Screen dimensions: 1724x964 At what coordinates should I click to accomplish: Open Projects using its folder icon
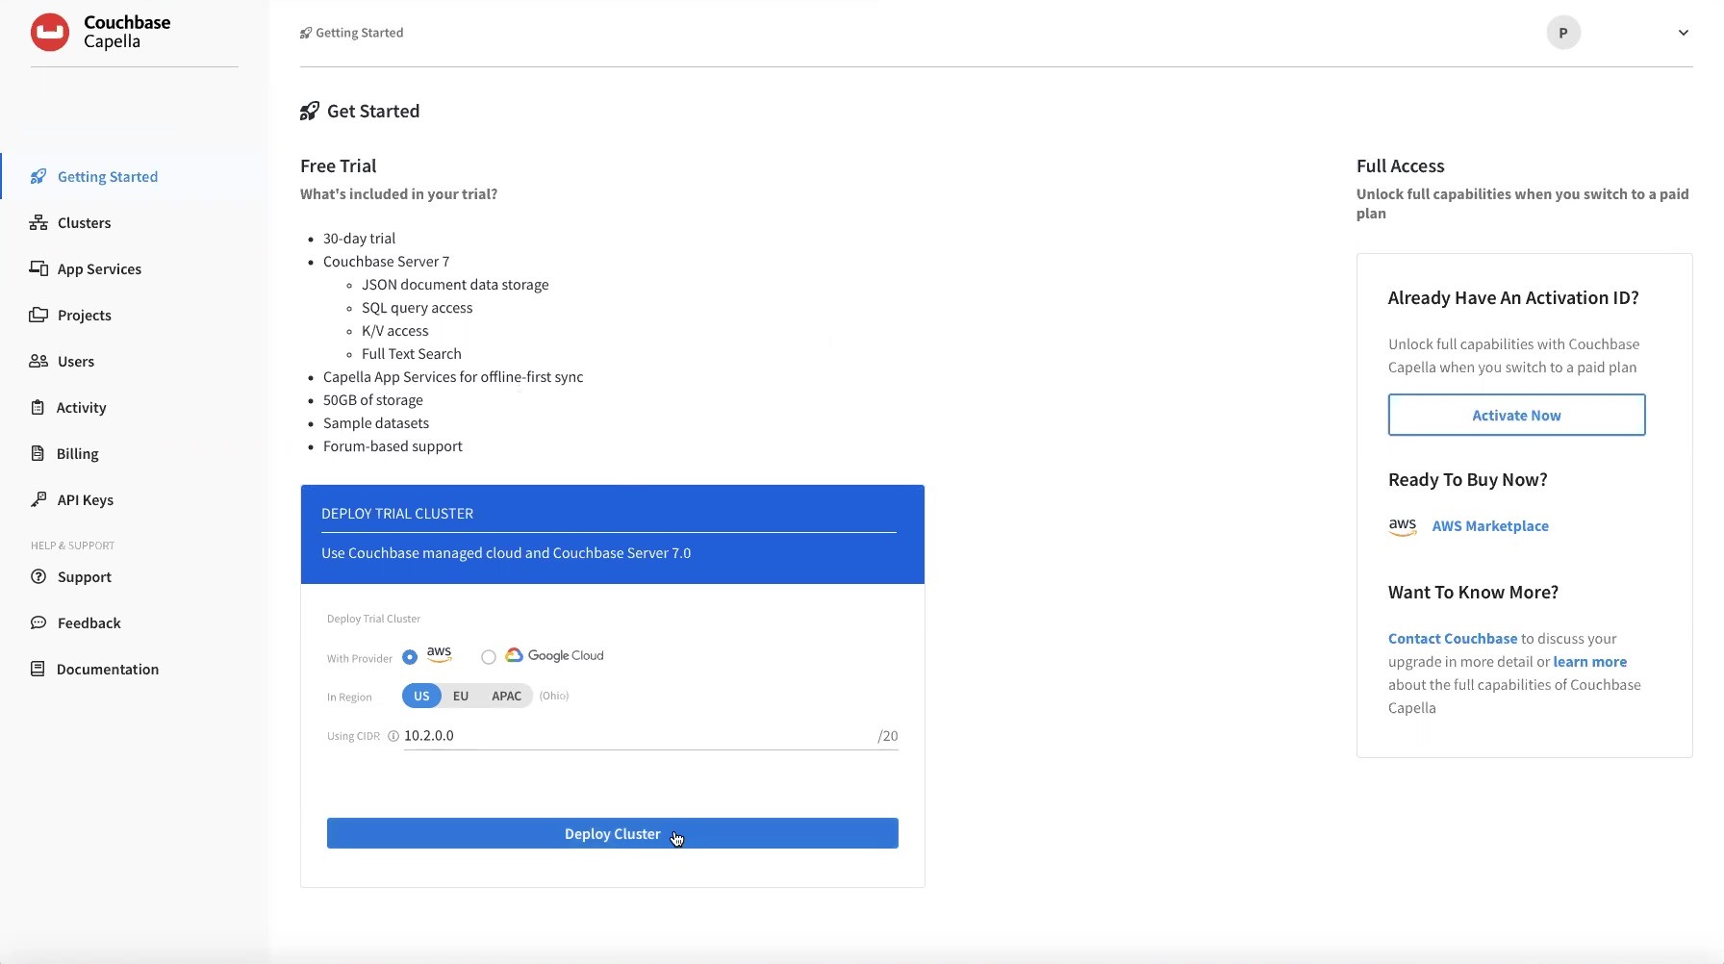point(38,315)
